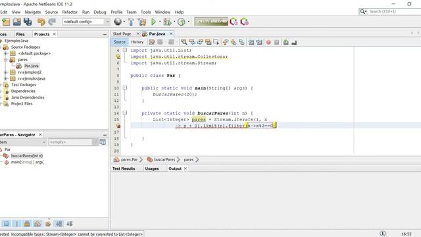Run the project with green play icon

[153, 22]
